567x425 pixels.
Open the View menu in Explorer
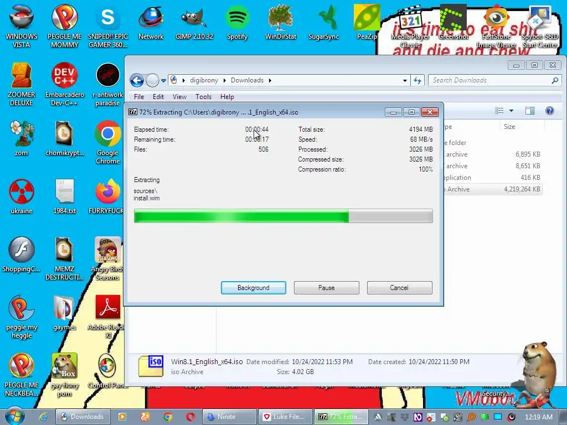(179, 97)
